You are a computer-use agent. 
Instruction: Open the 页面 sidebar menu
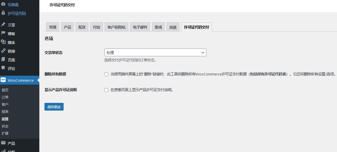point(11,60)
